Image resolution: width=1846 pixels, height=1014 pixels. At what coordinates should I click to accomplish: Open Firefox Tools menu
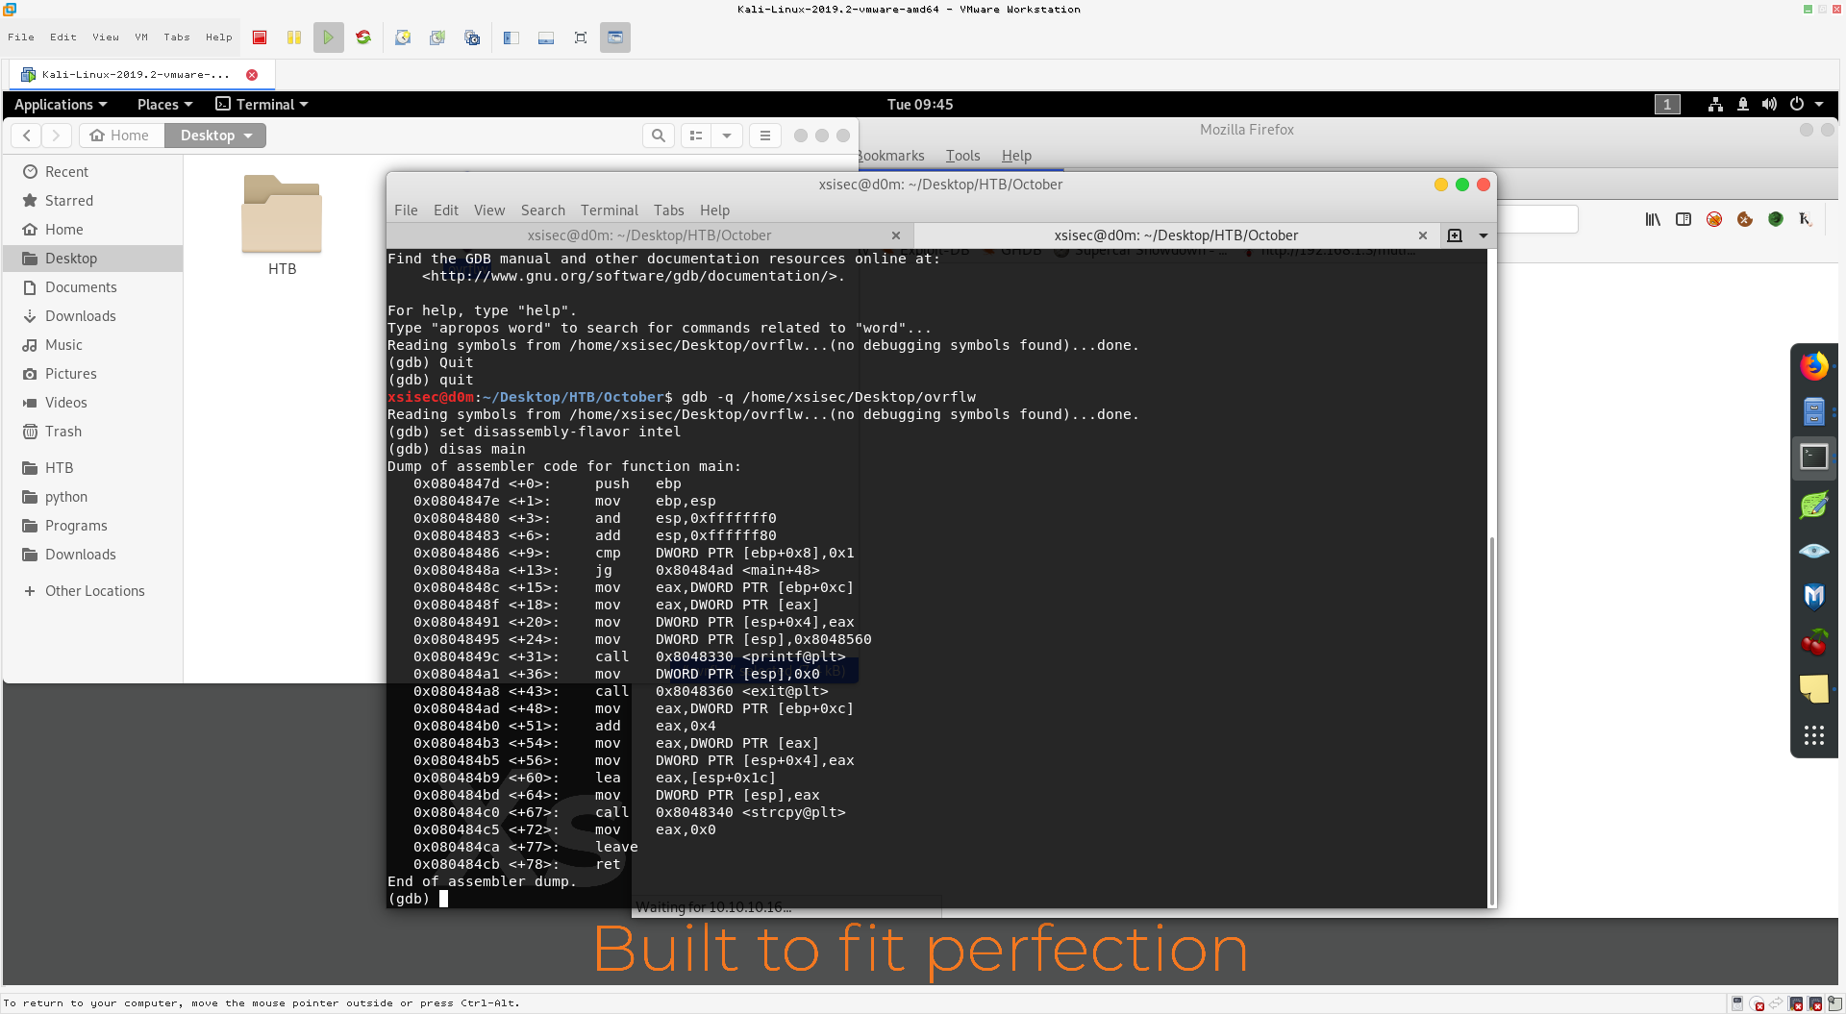click(x=962, y=156)
